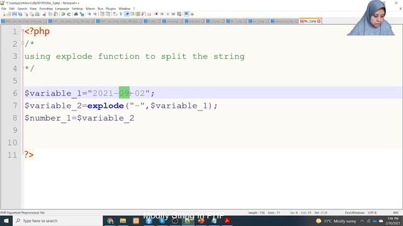Open File Explorer from the taskbar
This screenshot has width=403, height=226.
click(x=123, y=220)
